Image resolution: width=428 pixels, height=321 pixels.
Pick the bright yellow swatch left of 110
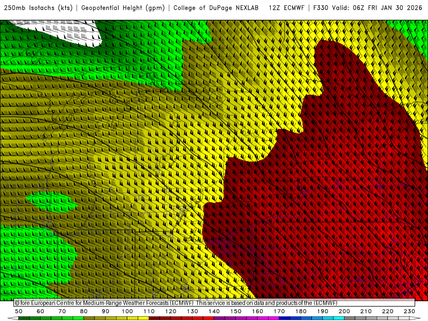143,318
